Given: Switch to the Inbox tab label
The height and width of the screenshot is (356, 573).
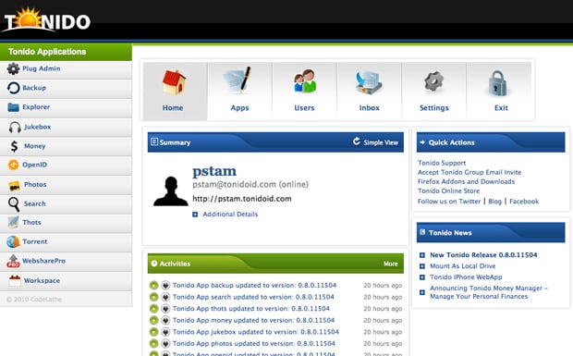Looking at the screenshot, I should 369,108.
